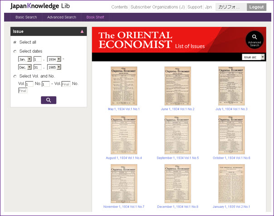Open the end year 1985 dropdown
The height and width of the screenshot is (216, 274).
[54, 67]
